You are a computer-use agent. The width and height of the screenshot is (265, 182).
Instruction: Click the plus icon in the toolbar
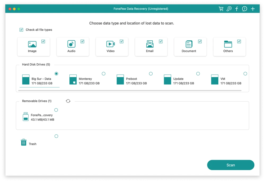coord(253,8)
